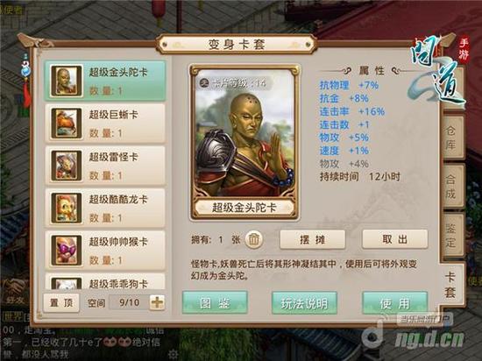
Task: Select the 超级巨蜥卡 card icon
Action: (67, 124)
